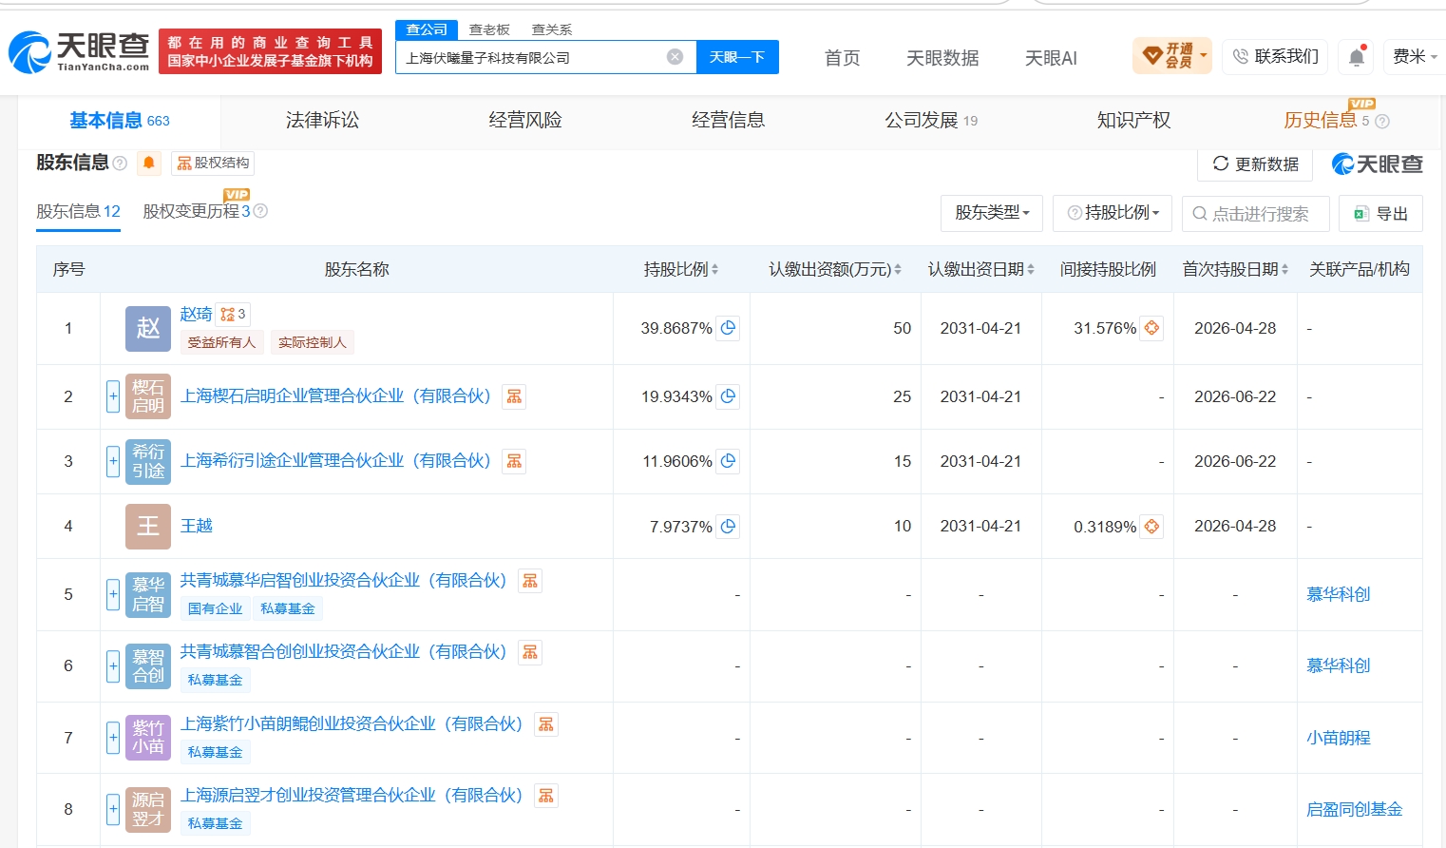Open equity structure icon for 上海紫竹小苗朗鲲

[546, 724]
